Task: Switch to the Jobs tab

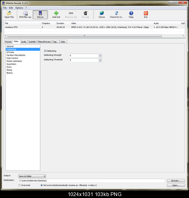Action: coord(63,42)
